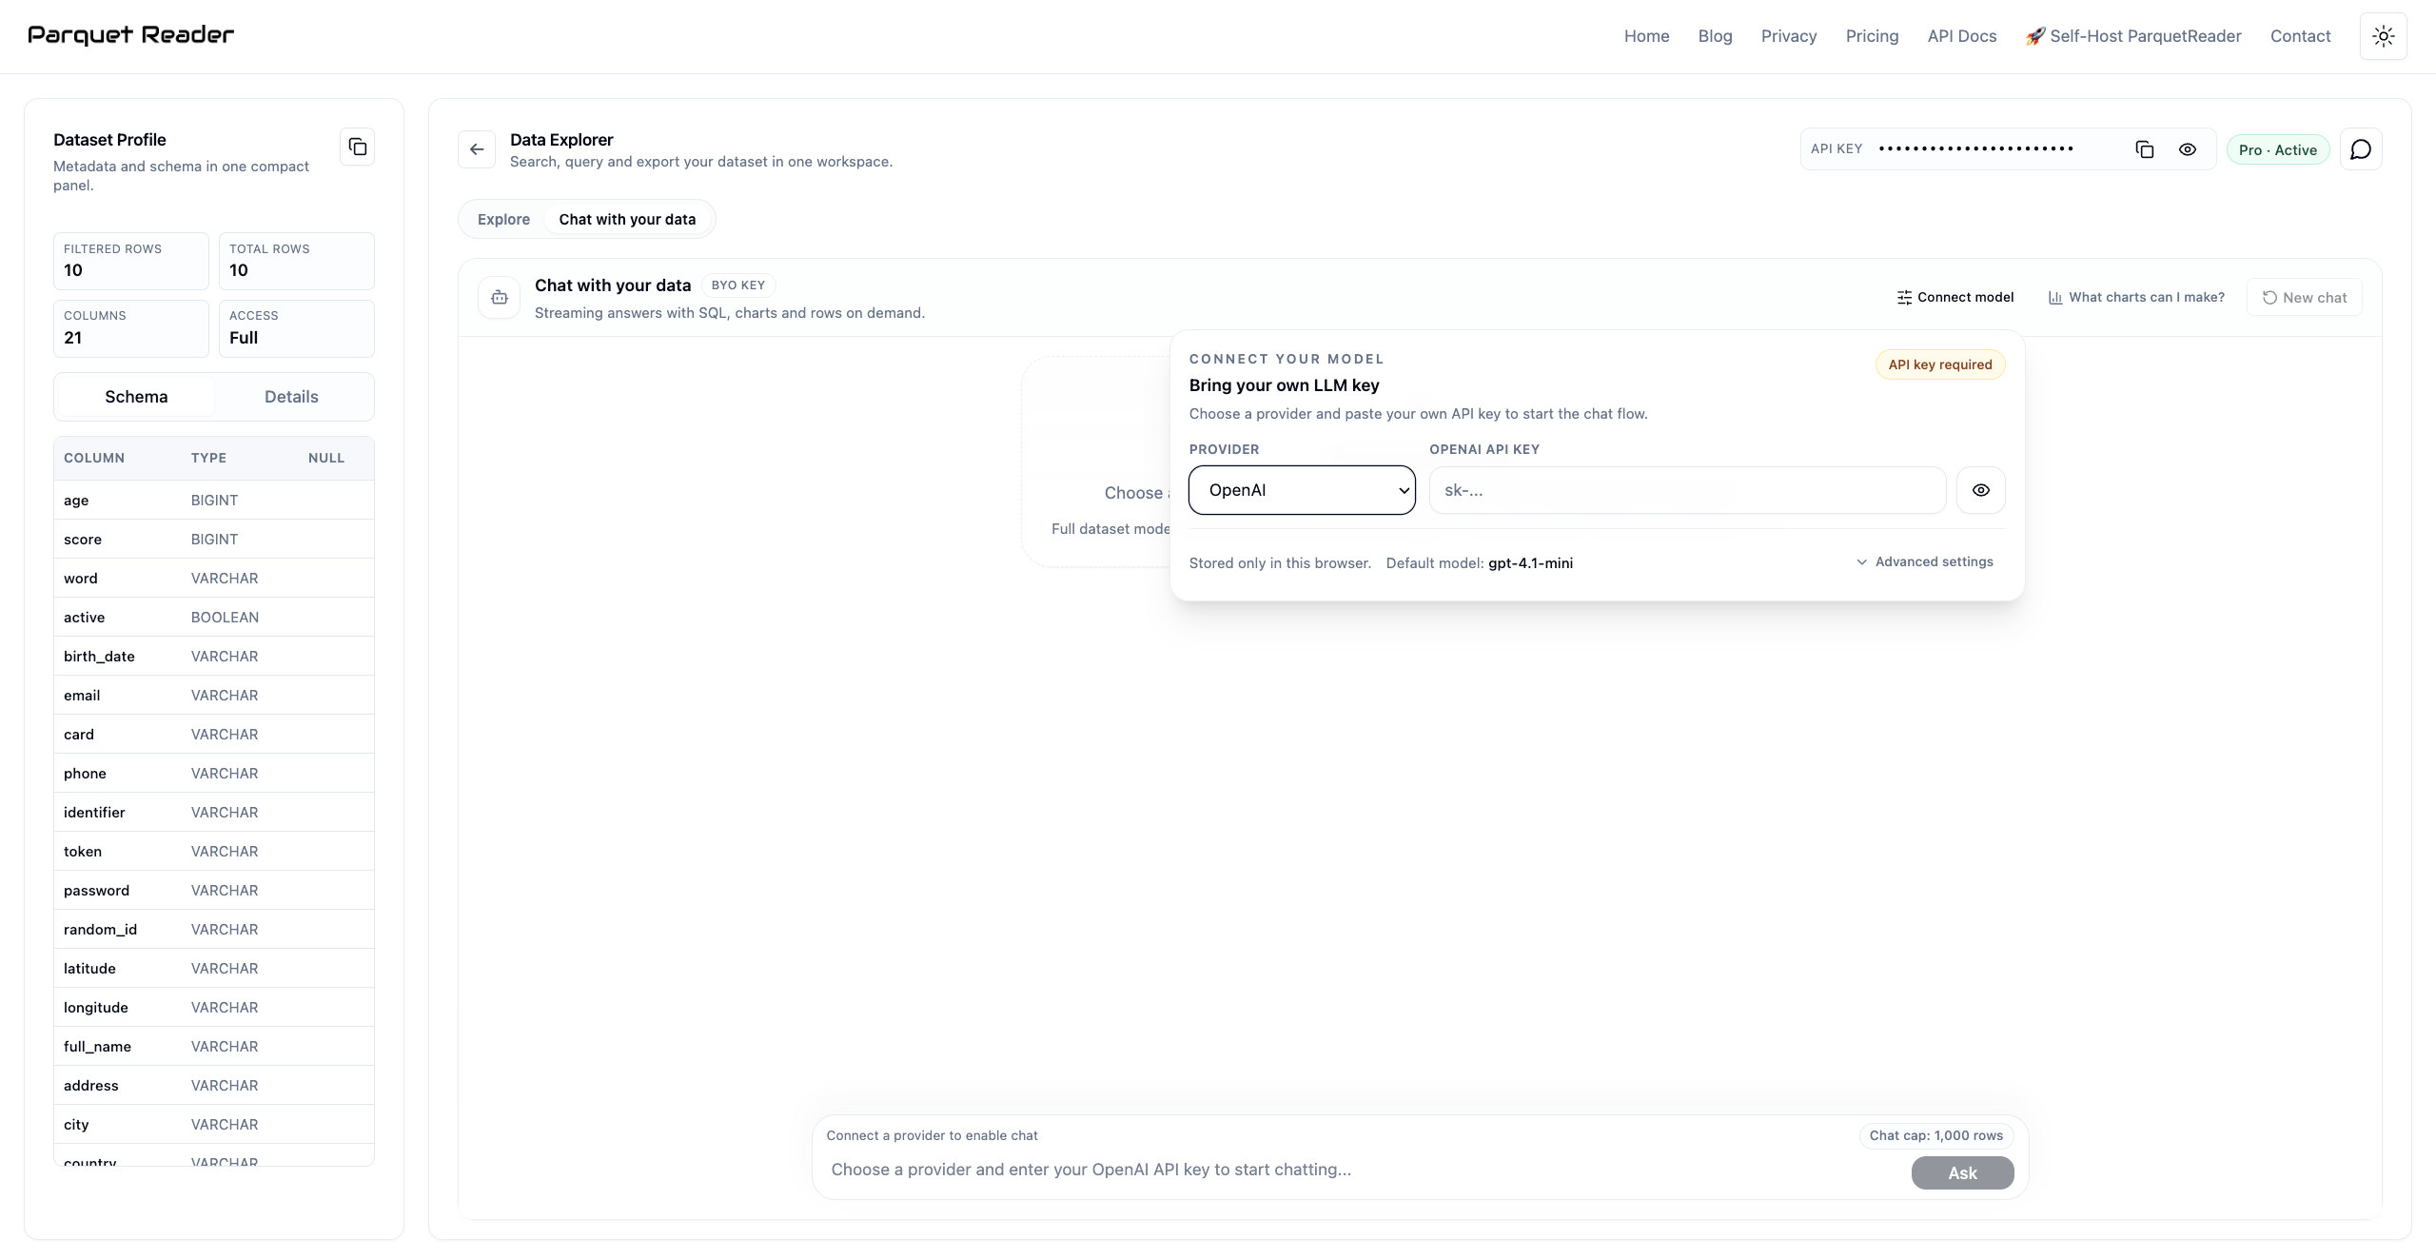Start a New chat
Viewport: 2436px width, 1259px height.
[x=2304, y=297]
